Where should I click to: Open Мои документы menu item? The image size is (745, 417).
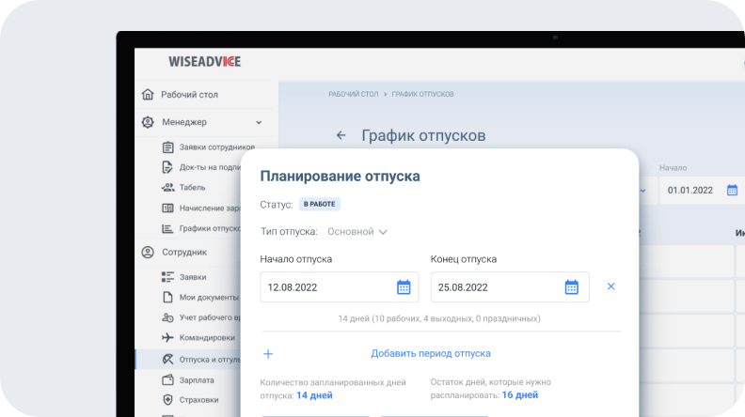point(209,298)
